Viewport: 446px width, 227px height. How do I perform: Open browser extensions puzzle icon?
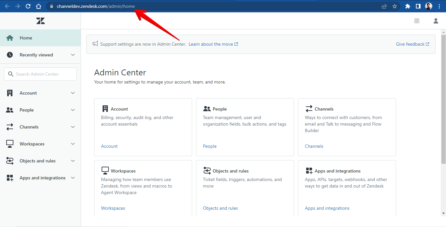coord(408,6)
